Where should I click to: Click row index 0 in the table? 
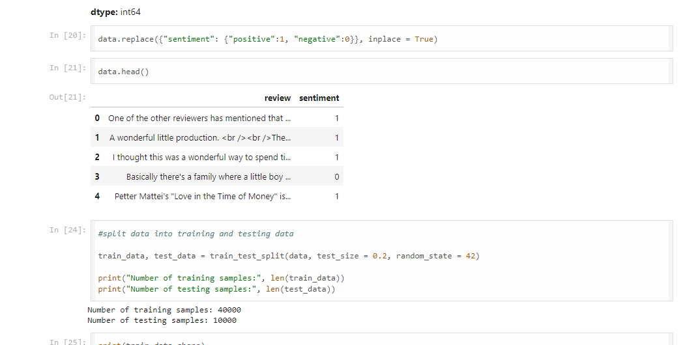tap(97, 118)
